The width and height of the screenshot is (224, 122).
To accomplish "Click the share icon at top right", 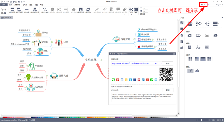I will tap(205, 4).
